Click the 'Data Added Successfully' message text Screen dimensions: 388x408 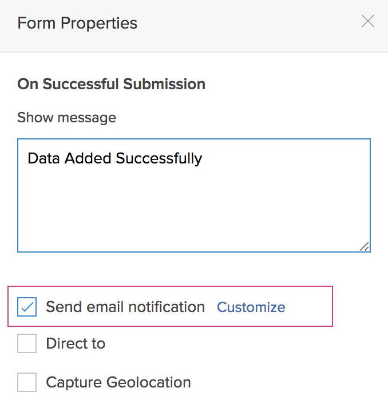point(114,158)
